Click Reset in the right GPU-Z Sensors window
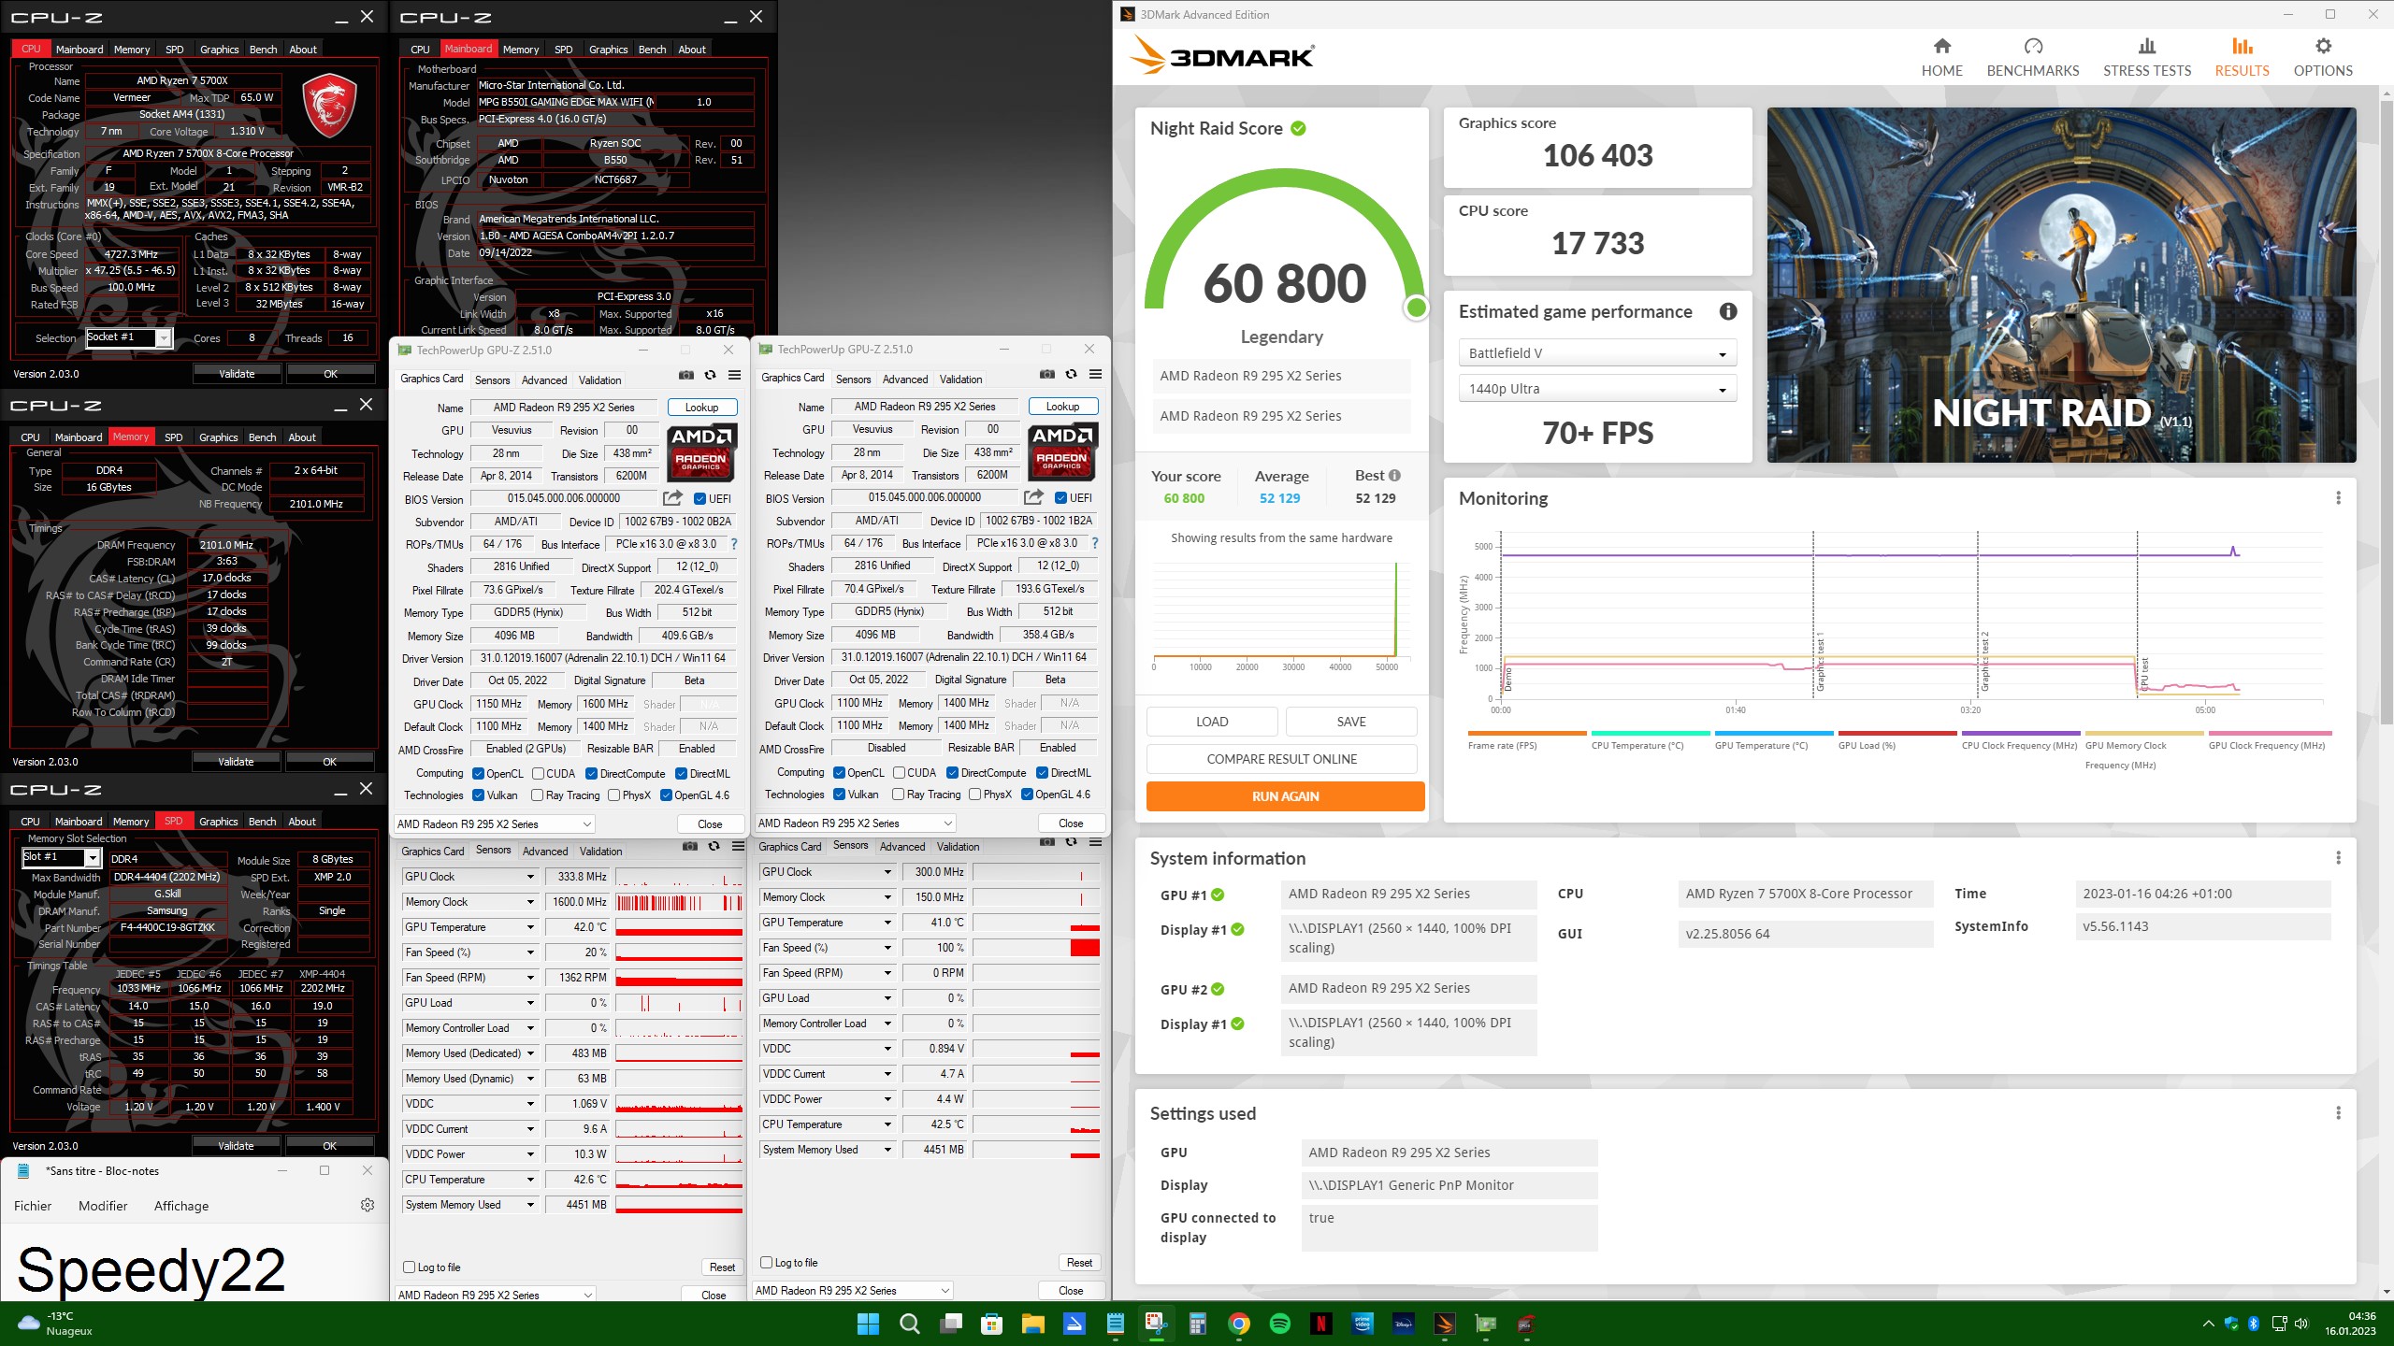Screen dimensions: 2394x1346 point(1079,1263)
